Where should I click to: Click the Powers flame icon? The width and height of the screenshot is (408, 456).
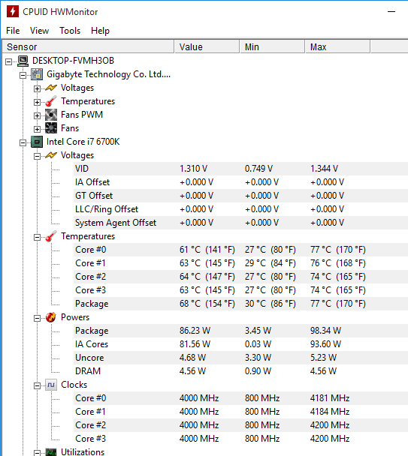(x=51, y=317)
